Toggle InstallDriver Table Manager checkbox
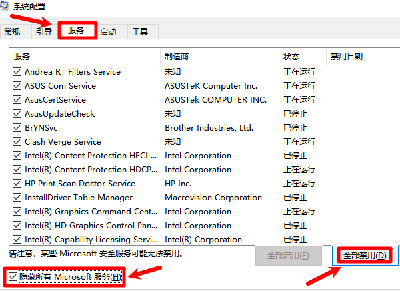 coord(17,198)
